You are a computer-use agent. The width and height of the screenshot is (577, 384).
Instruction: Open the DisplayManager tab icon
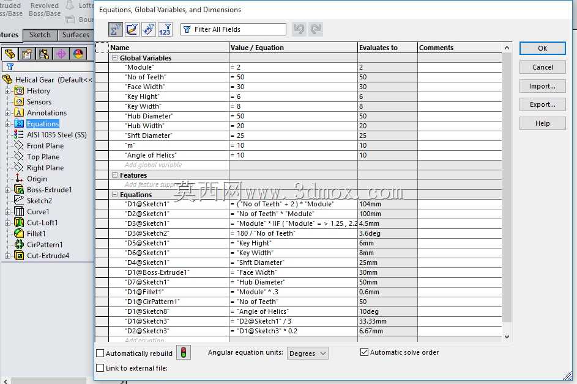tap(78, 54)
